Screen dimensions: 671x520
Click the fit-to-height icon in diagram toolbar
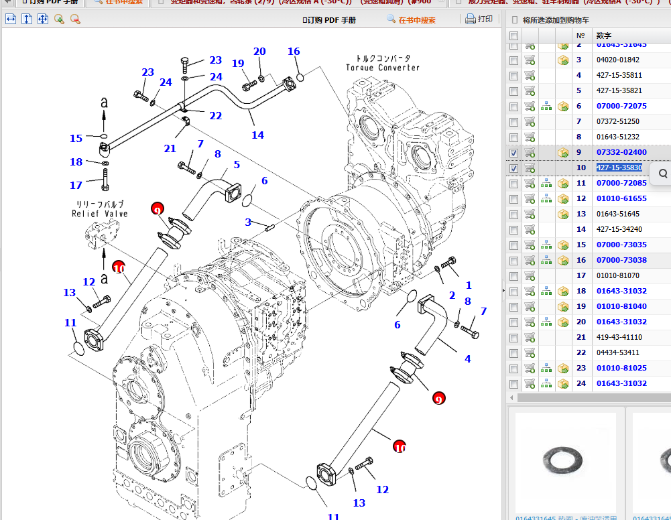(x=26, y=19)
